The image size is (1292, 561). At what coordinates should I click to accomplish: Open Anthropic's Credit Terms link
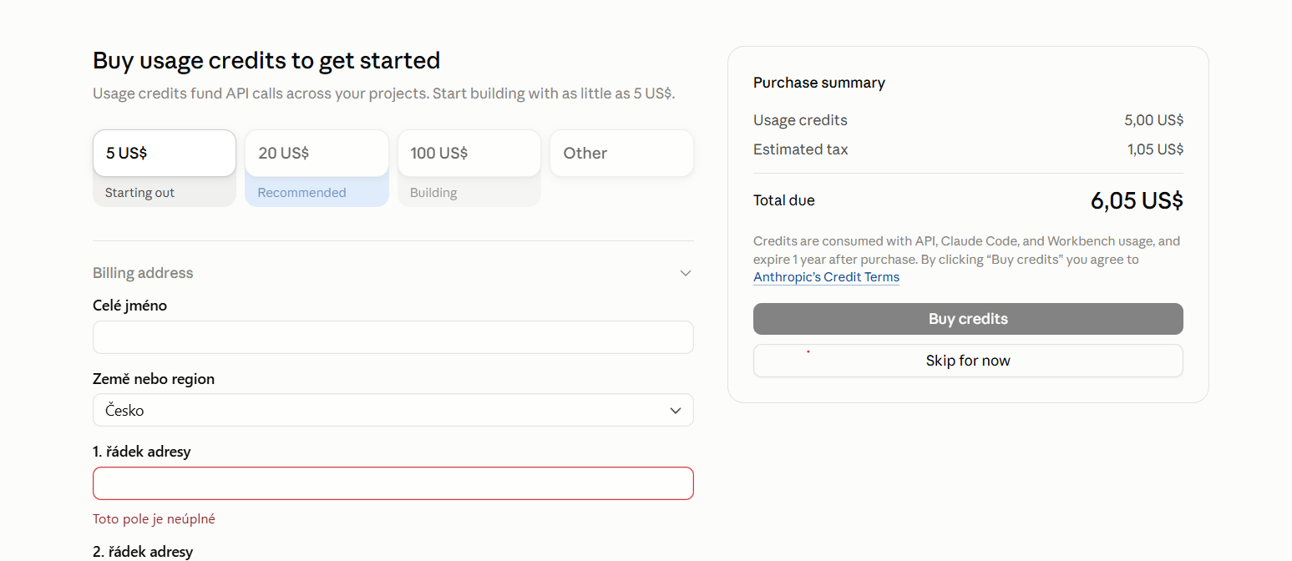pos(826,277)
